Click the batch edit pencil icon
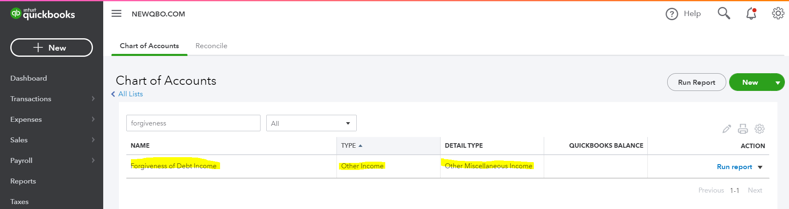 coord(727,129)
